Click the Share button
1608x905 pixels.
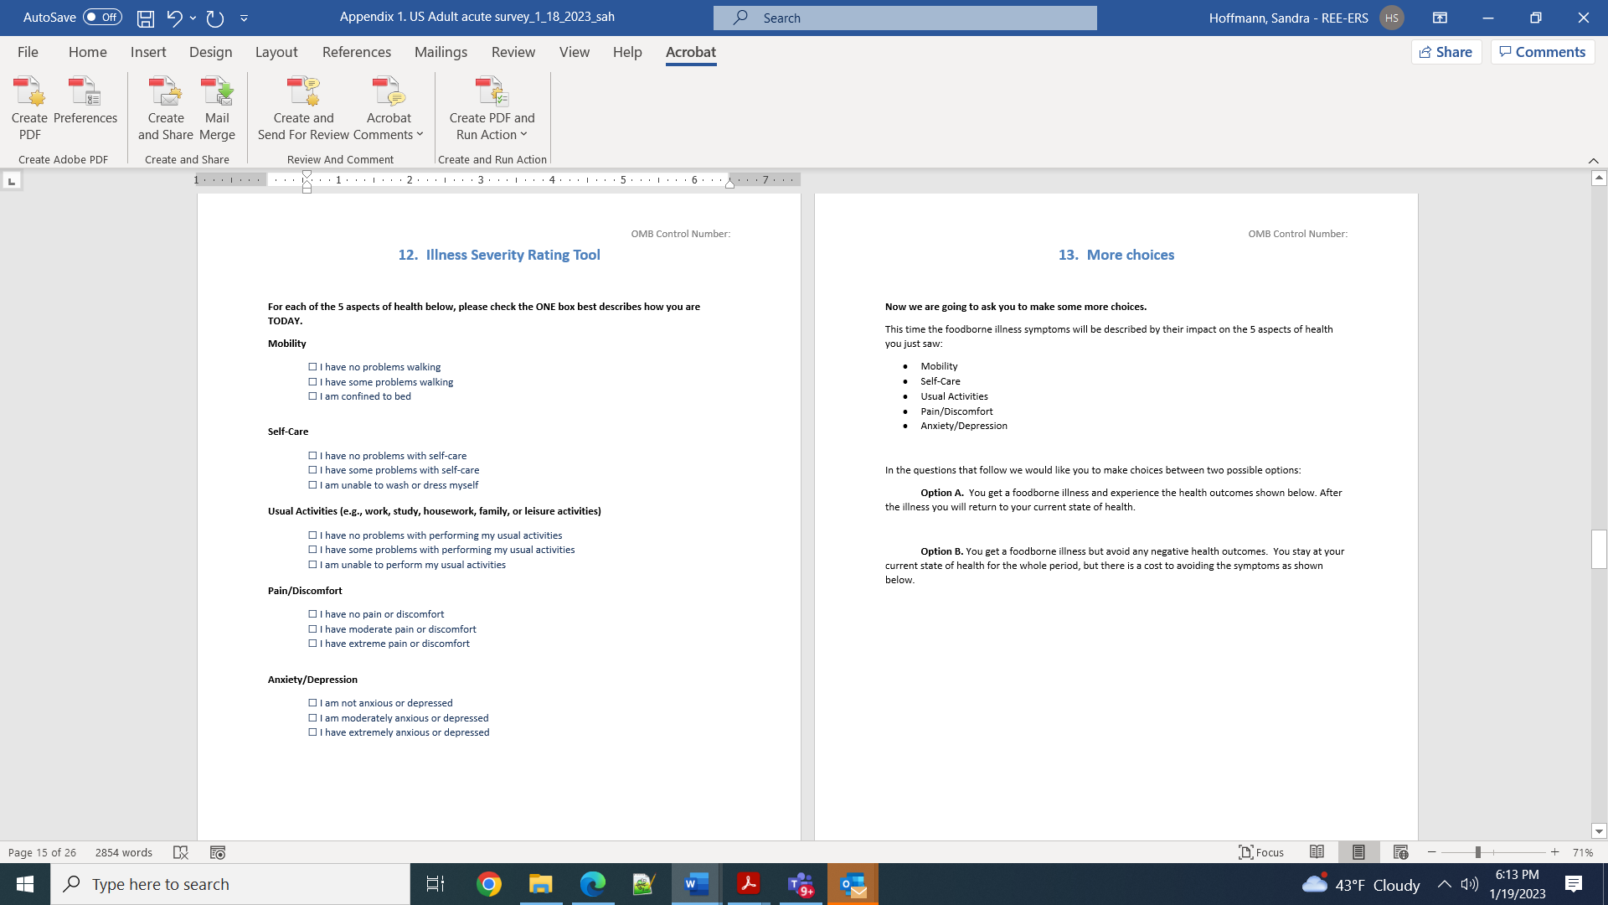pyautogui.click(x=1446, y=52)
